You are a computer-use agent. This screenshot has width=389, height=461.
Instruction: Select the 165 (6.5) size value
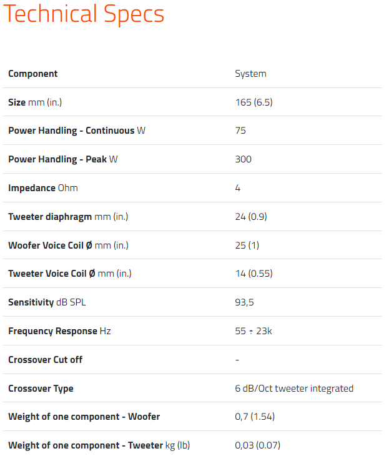pyautogui.click(x=254, y=102)
